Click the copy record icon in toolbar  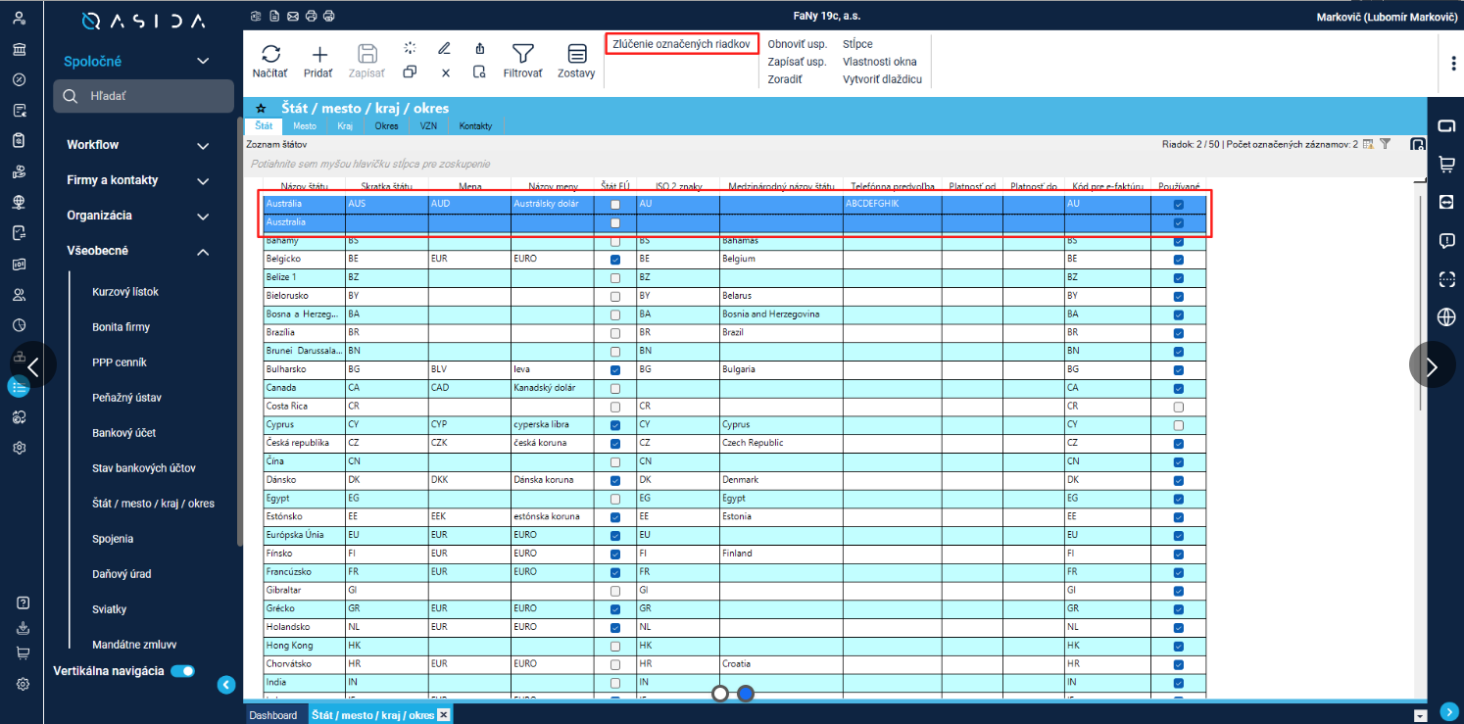pyautogui.click(x=410, y=72)
